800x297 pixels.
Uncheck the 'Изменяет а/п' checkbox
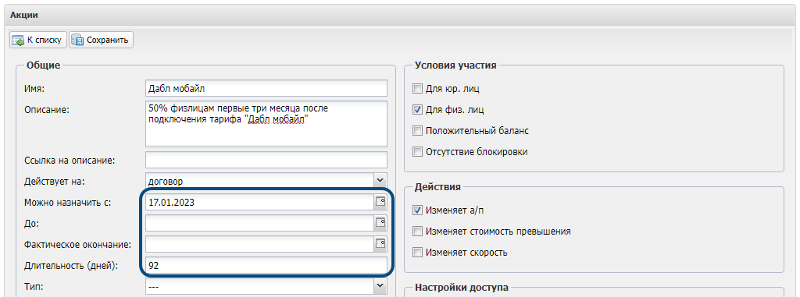click(418, 210)
